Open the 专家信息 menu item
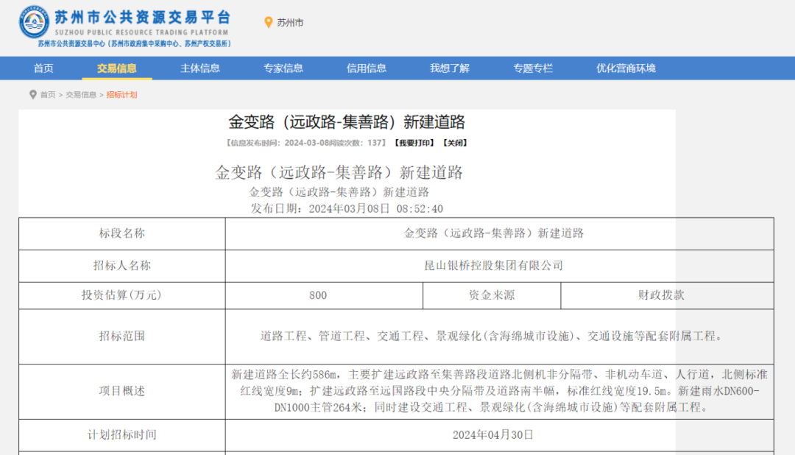 point(283,68)
